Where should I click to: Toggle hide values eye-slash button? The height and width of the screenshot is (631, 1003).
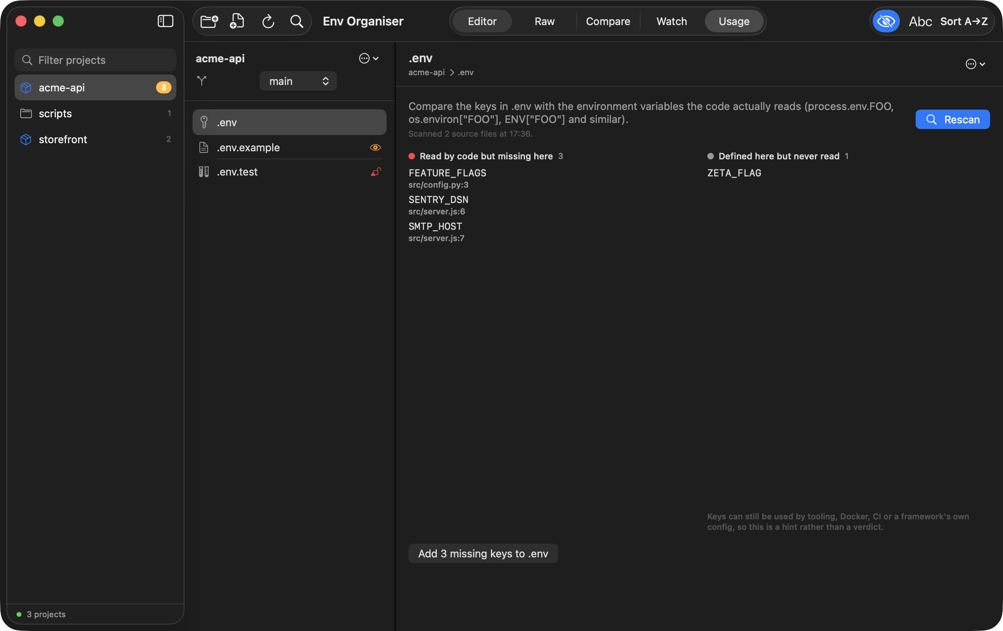(886, 21)
